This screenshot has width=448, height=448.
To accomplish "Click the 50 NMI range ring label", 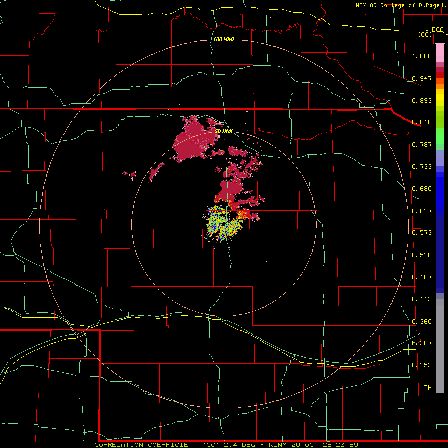I will tap(224, 131).
